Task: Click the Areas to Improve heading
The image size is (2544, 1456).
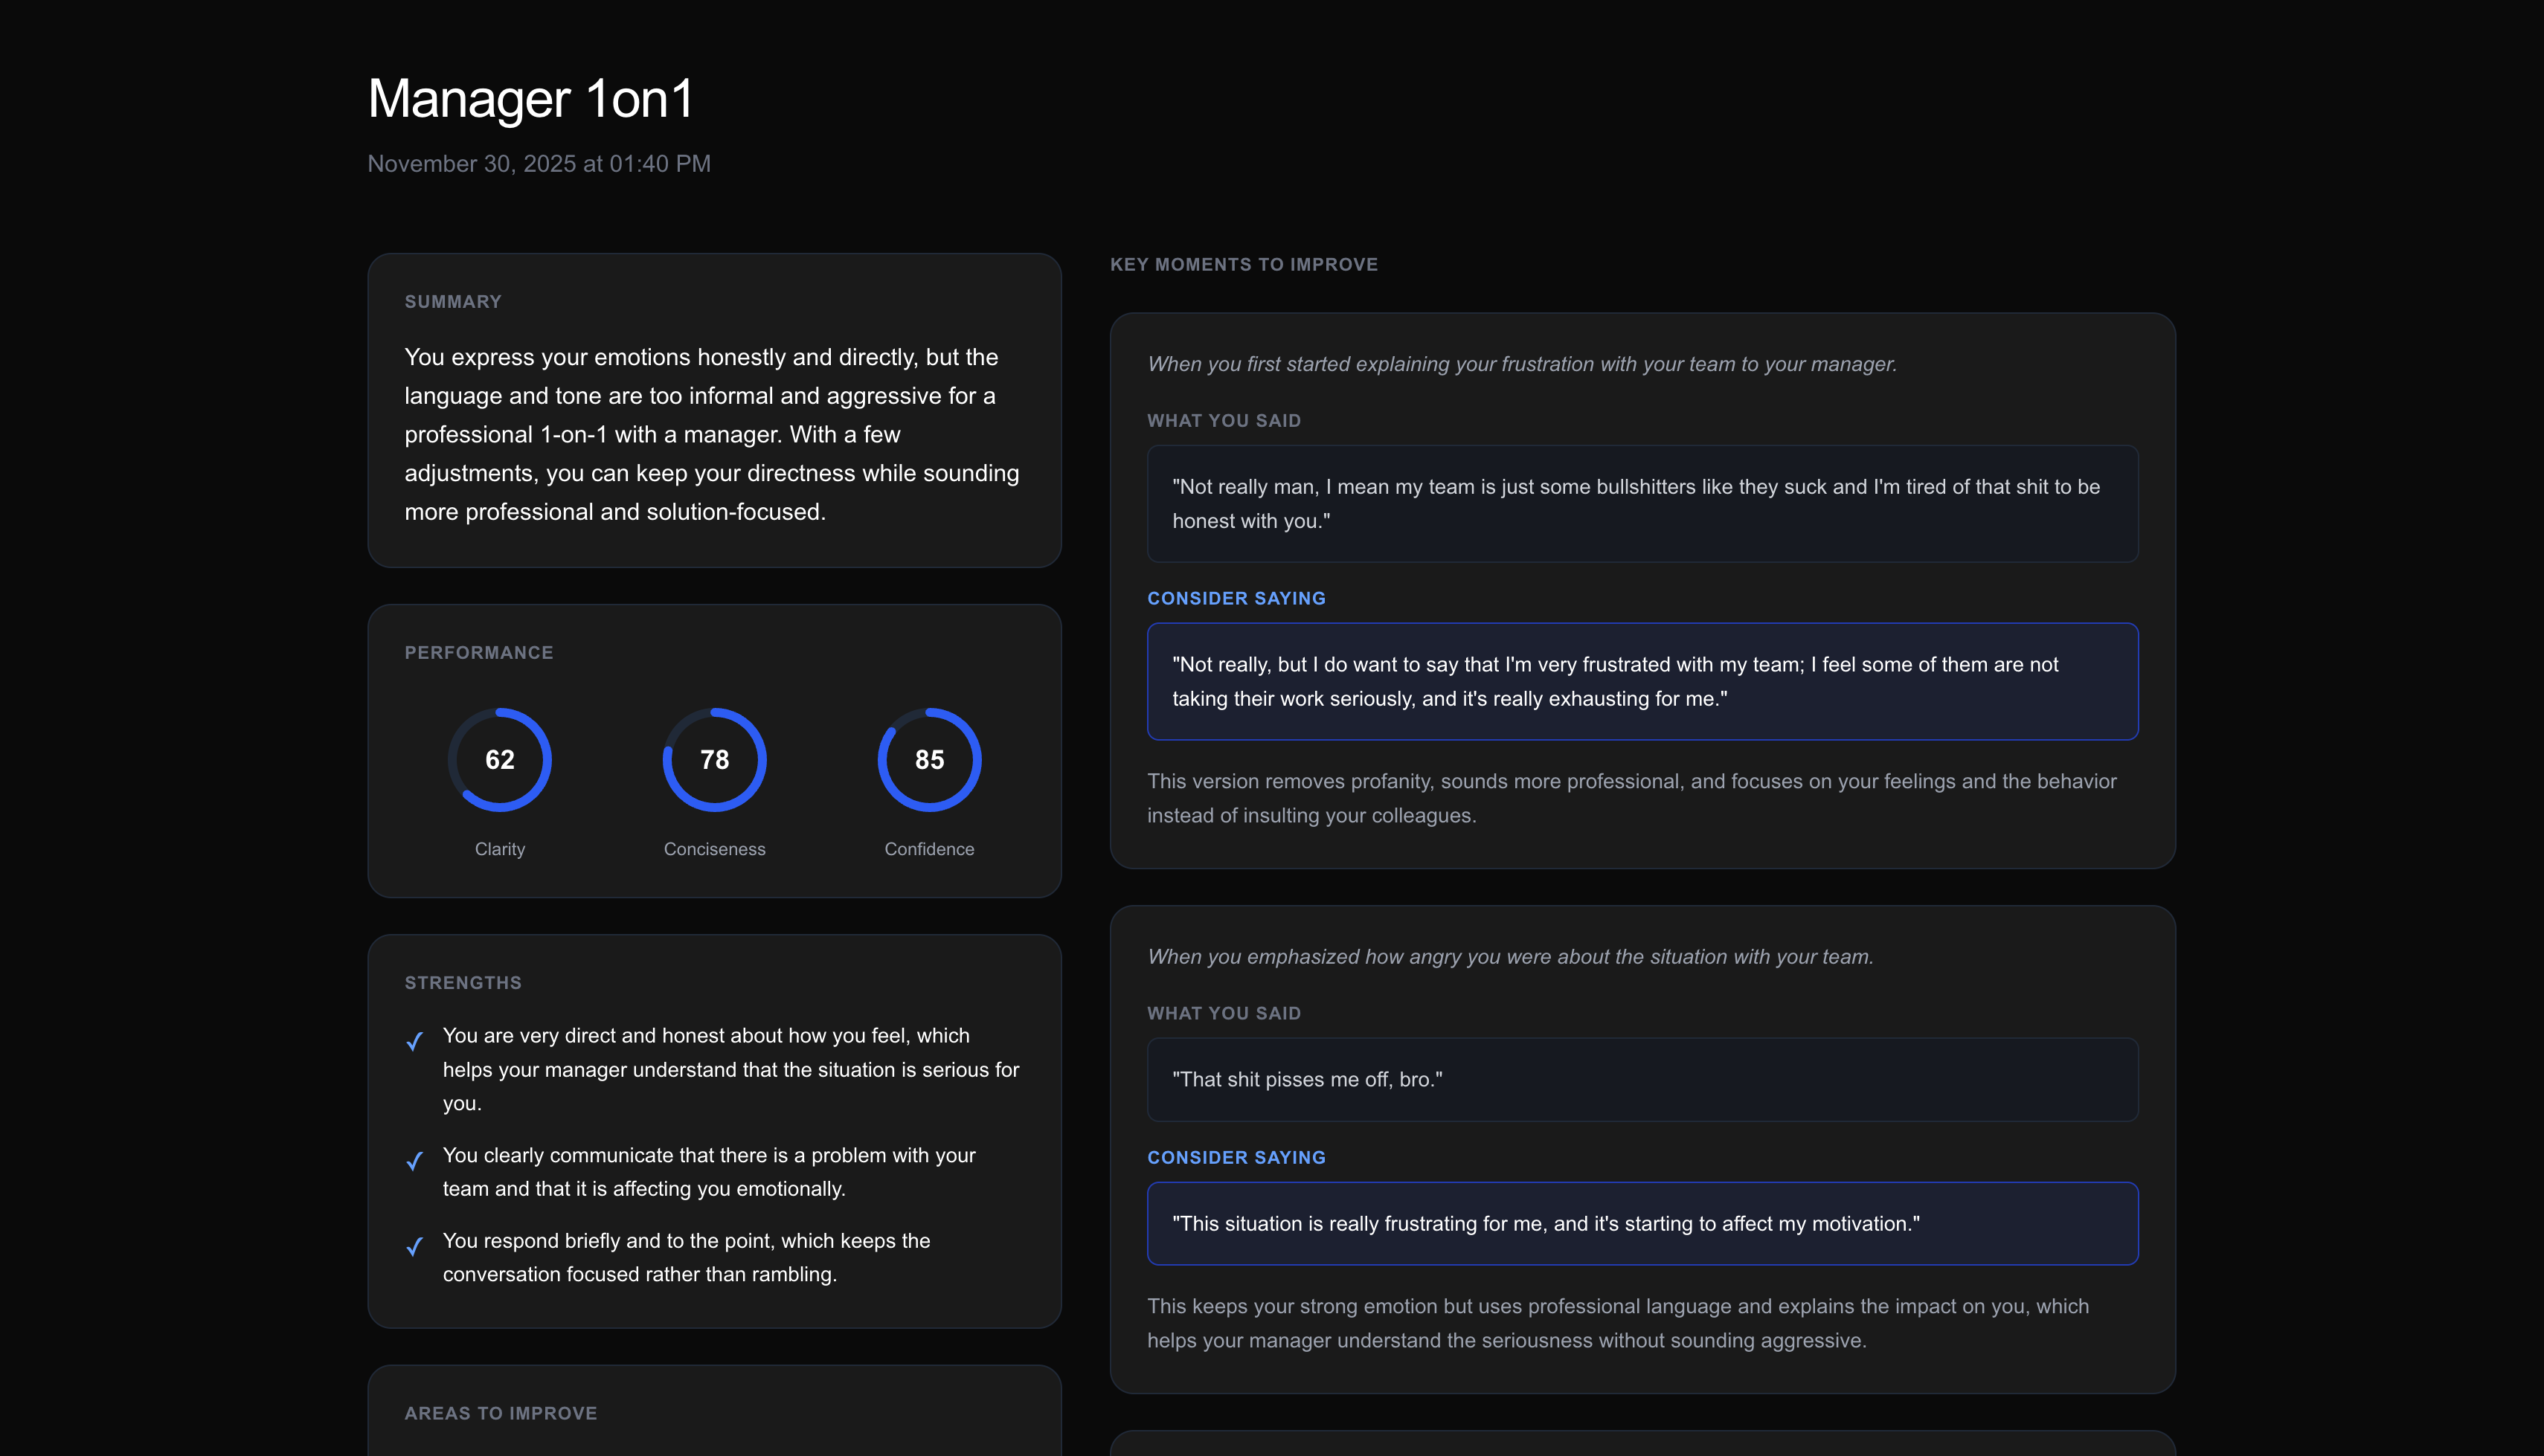Action: pyautogui.click(x=500, y=1413)
